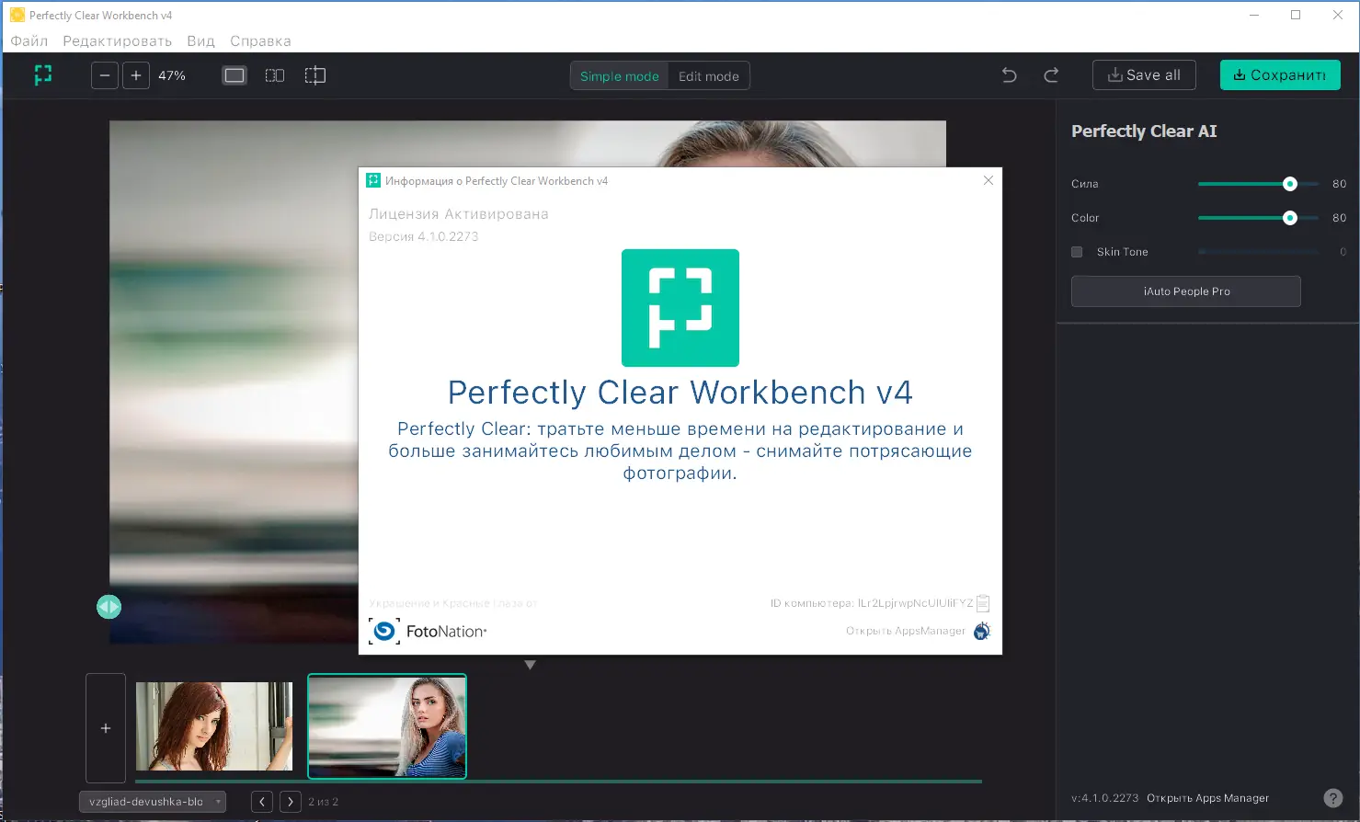The width and height of the screenshot is (1360, 822).
Task: Select the single-view layout icon
Action: coord(234,74)
